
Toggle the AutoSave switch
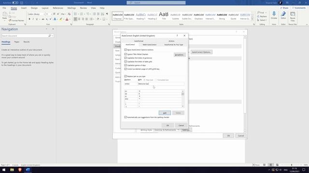point(15,3)
